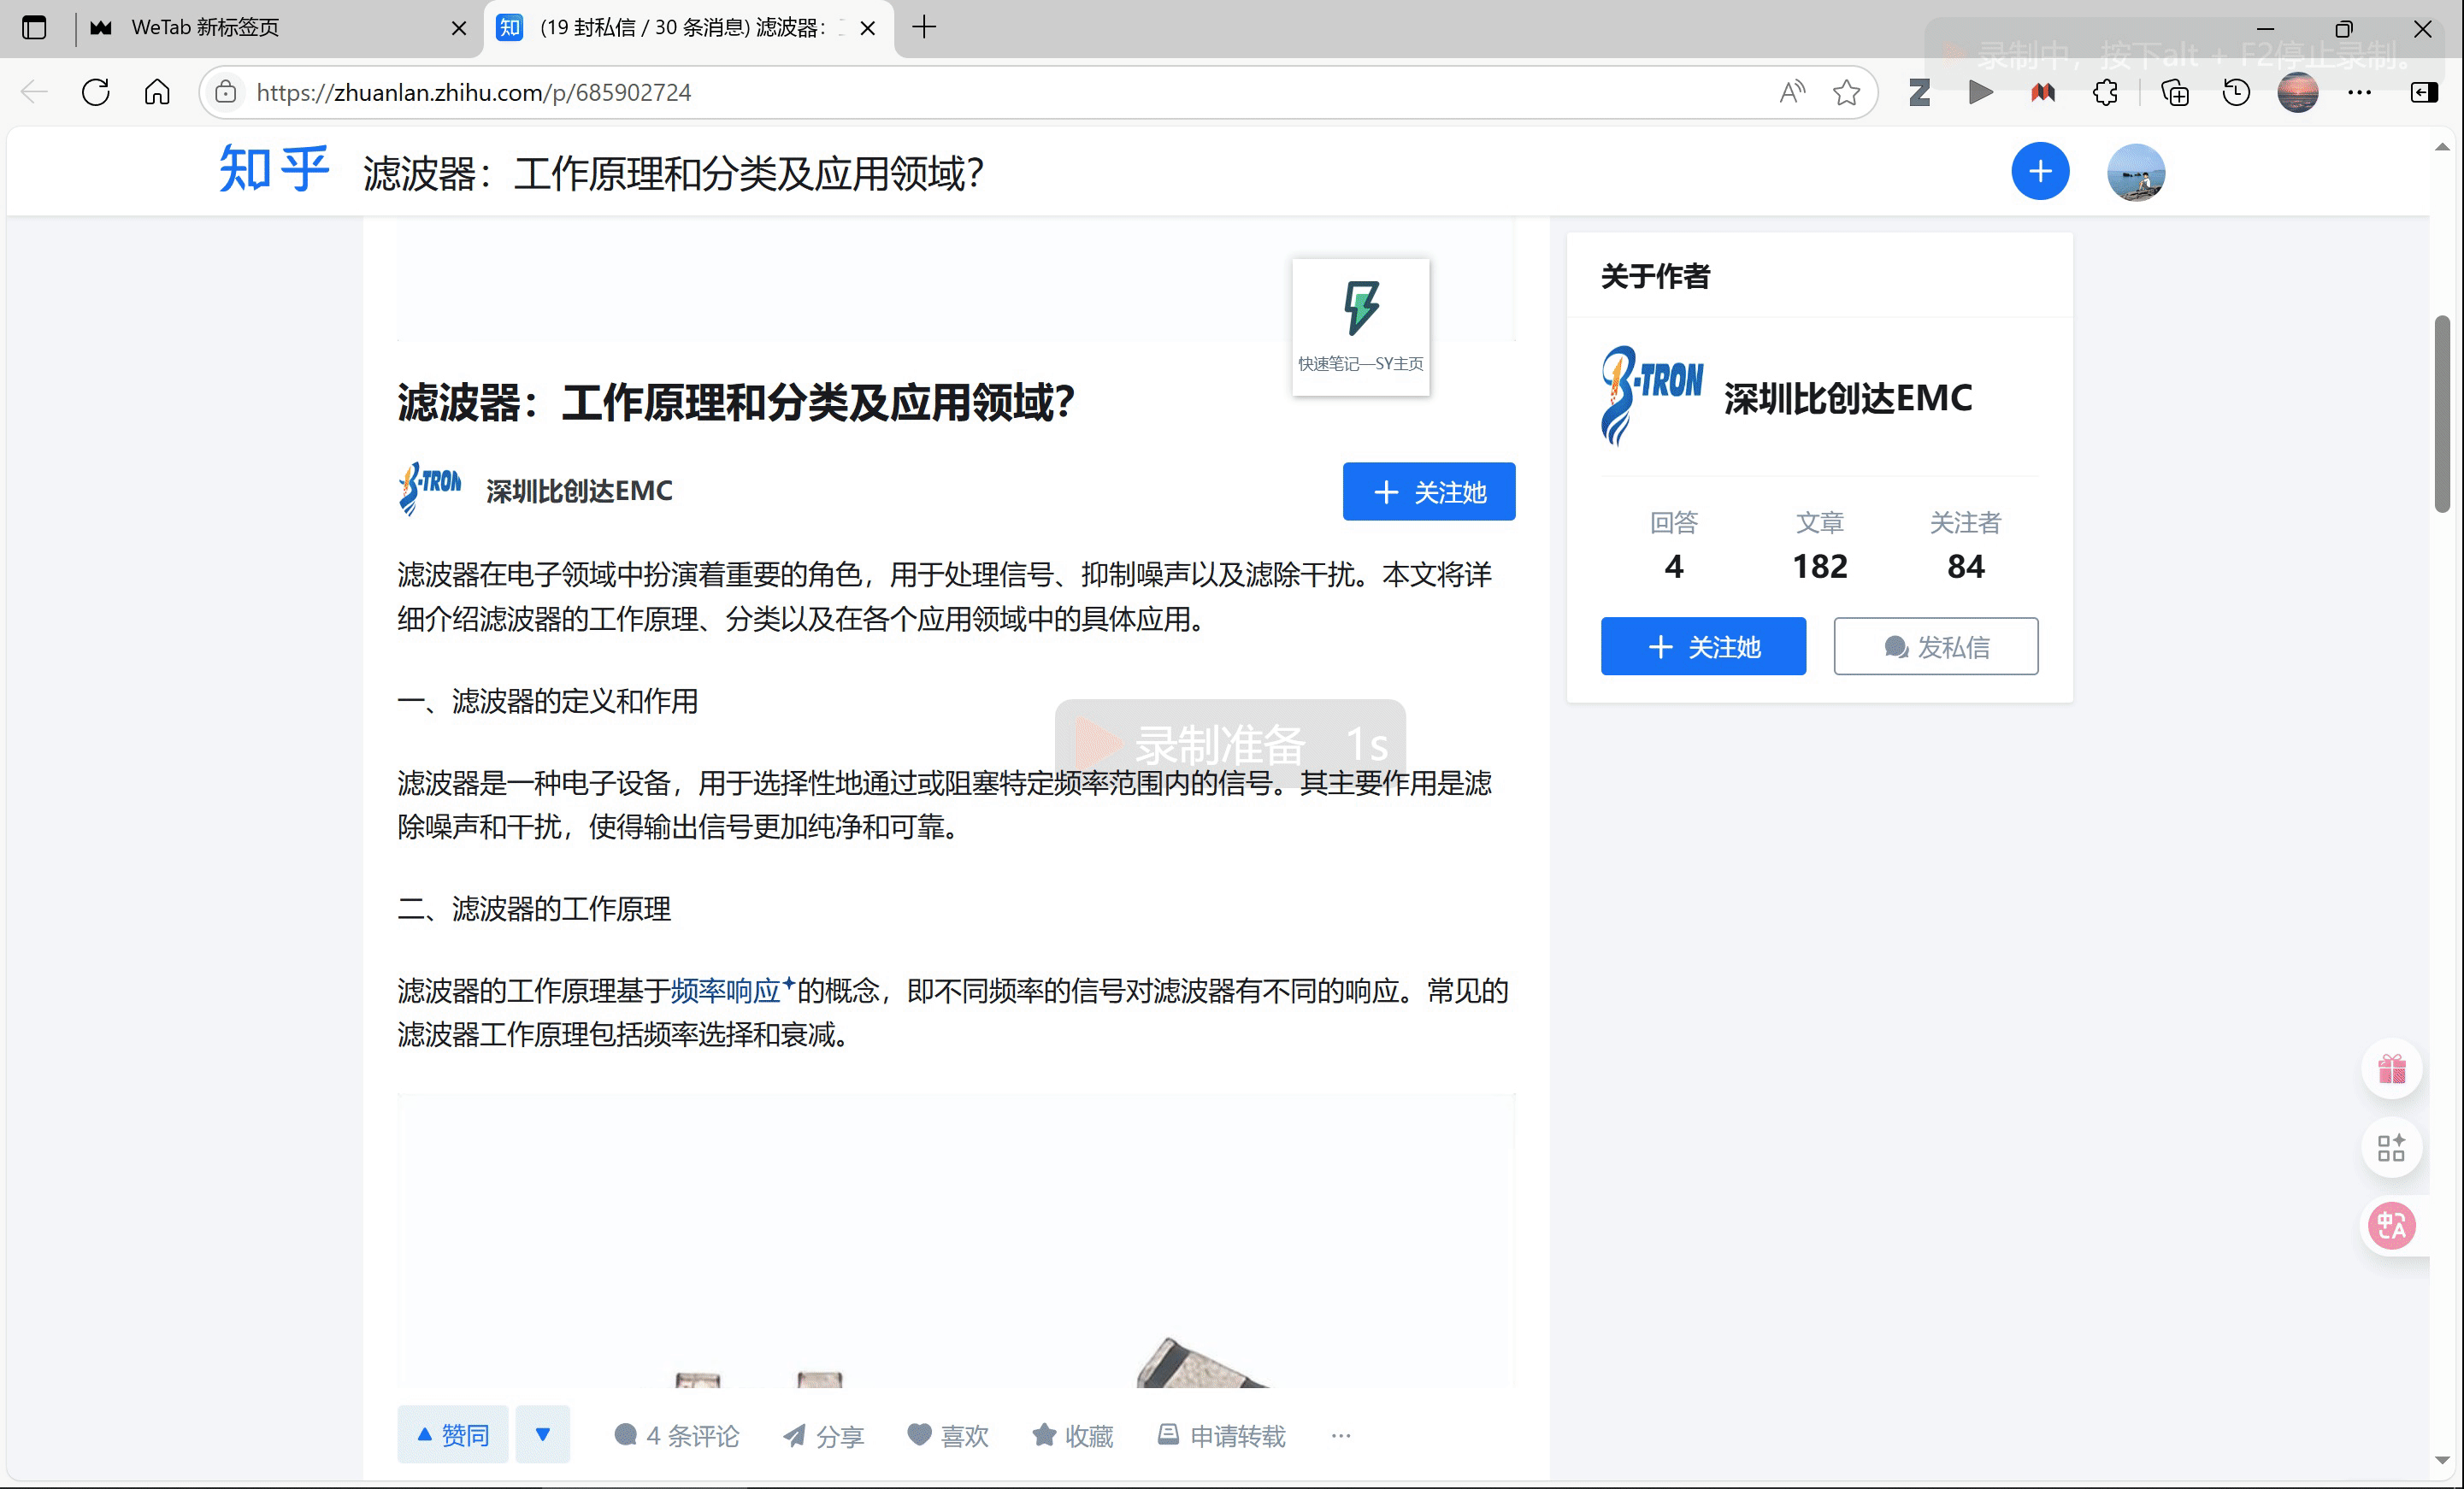Go to browser home page icon
2464x1489 pixels.
[x=157, y=92]
